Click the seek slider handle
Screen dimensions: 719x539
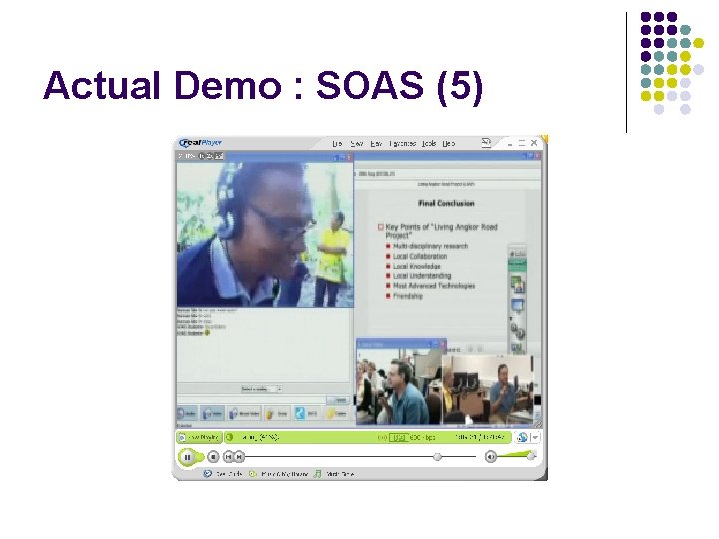[x=438, y=457]
